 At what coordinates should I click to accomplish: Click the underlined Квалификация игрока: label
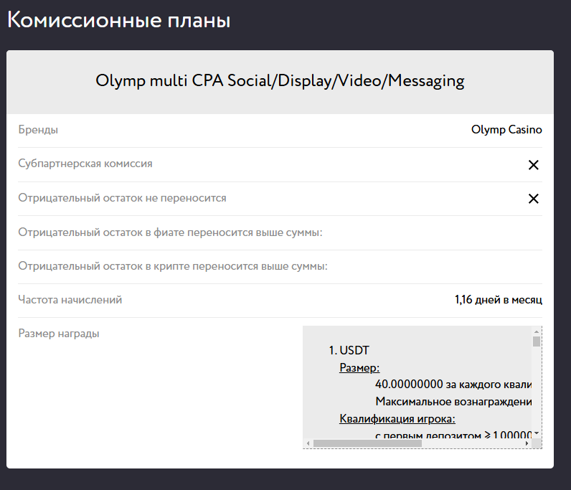(397, 418)
